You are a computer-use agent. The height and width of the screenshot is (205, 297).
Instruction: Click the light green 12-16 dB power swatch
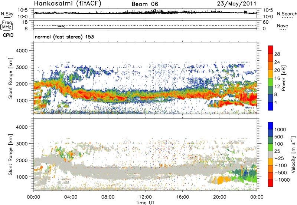pos(271,82)
